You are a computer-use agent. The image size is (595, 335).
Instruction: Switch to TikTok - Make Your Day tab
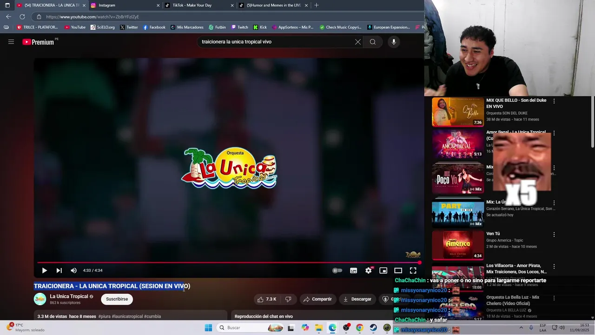click(x=199, y=5)
